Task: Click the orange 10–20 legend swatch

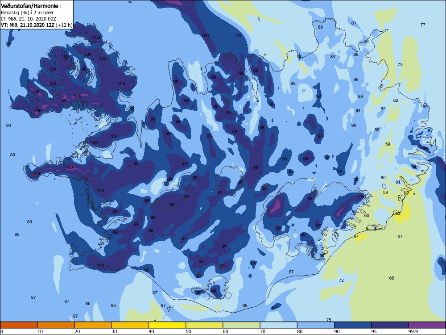Action: pos(56,325)
